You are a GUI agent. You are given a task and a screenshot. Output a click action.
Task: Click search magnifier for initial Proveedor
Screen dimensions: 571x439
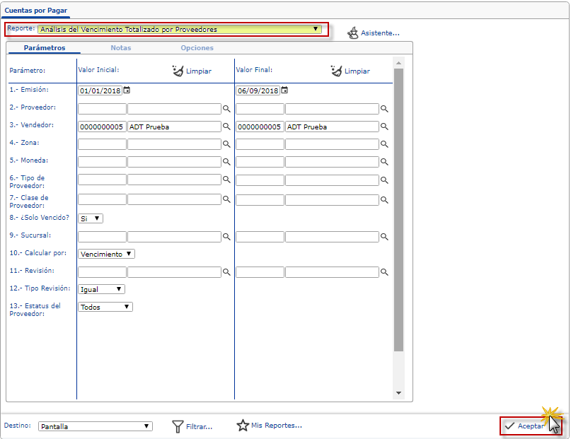[227, 110]
